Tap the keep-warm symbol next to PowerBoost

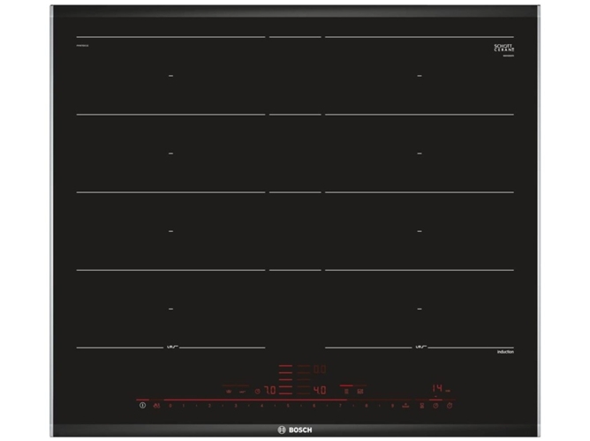coord(422,406)
